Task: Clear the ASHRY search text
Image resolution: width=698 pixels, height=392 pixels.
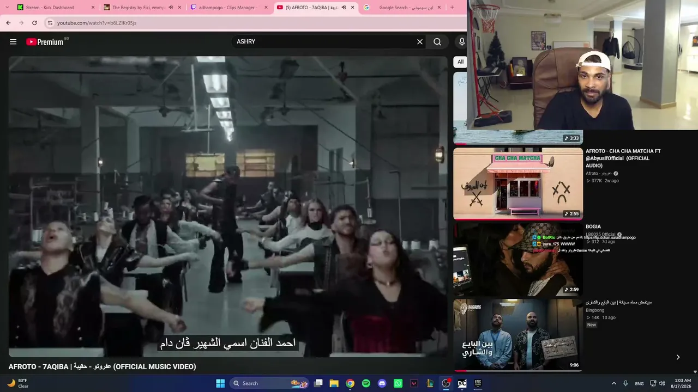Action: (420, 42)
